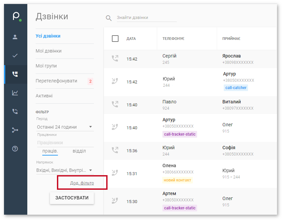The height and width of the screenshot is (221, 283).
Task: Open Мої групи list
Action: point(46,66)
